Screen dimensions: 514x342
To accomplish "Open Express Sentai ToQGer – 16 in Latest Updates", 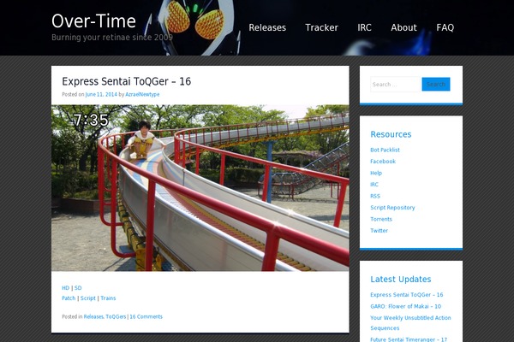I will 406,294.
